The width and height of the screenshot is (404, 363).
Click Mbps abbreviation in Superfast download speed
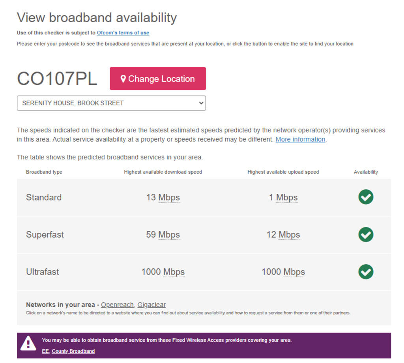169,235
